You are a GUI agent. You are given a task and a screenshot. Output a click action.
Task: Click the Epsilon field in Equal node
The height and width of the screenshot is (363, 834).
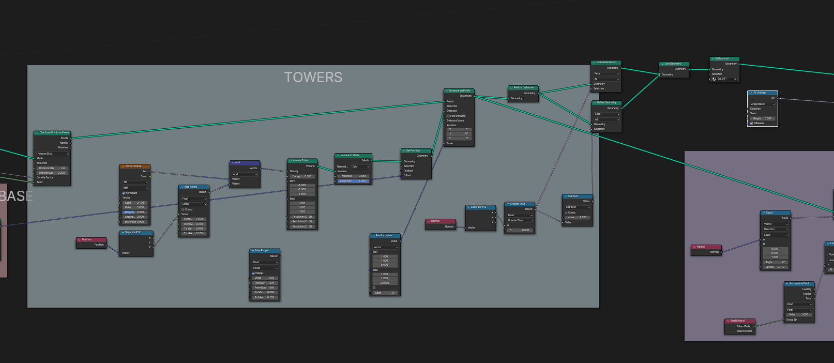[x=776, y=267]
